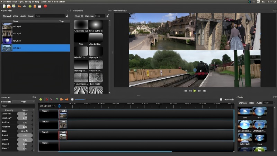Click the Bars effect icon
Screen dimensions: 277x156
tap(245, 111)
